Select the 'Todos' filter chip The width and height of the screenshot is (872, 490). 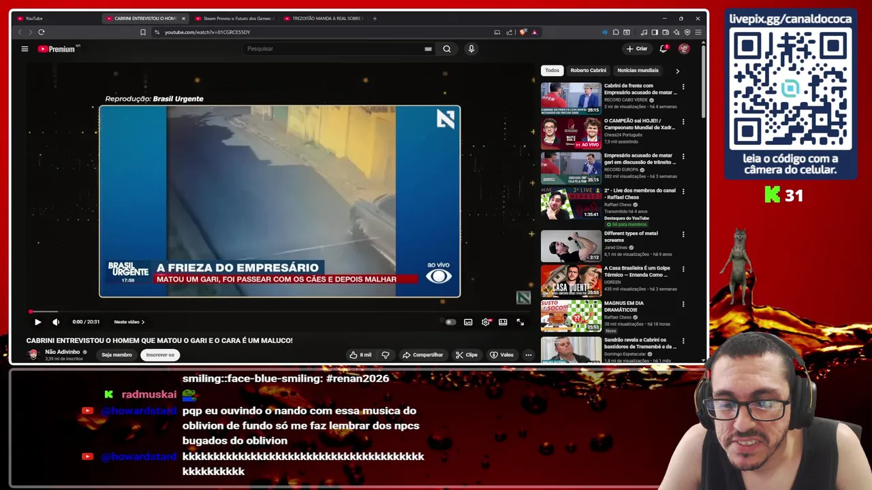point(552,70)
